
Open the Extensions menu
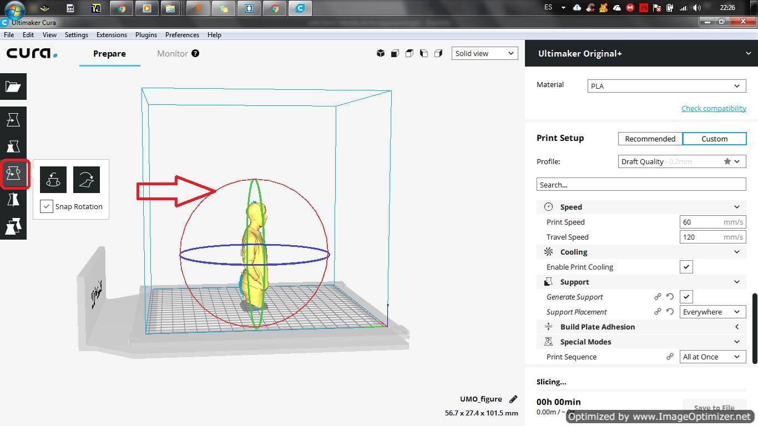coord(112,34)
